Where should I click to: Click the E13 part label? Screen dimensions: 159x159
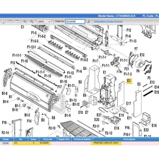[x=152, y=82]
